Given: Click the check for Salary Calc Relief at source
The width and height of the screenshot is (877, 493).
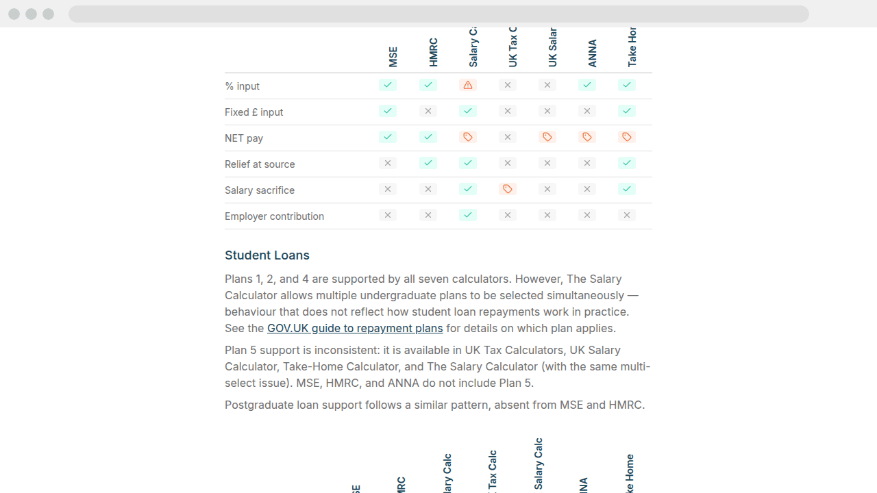Looking at the screenshot, I should [468, 163].
